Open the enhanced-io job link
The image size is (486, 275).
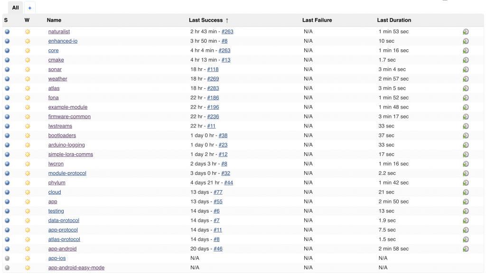click(x=63, y=41)
